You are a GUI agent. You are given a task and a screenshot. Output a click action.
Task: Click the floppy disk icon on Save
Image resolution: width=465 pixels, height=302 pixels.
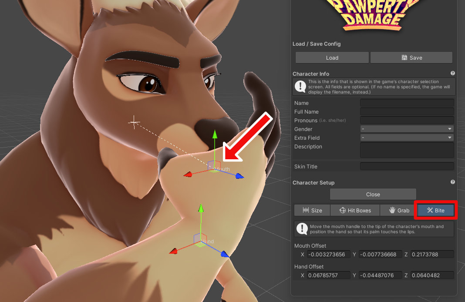coord(404,57)
